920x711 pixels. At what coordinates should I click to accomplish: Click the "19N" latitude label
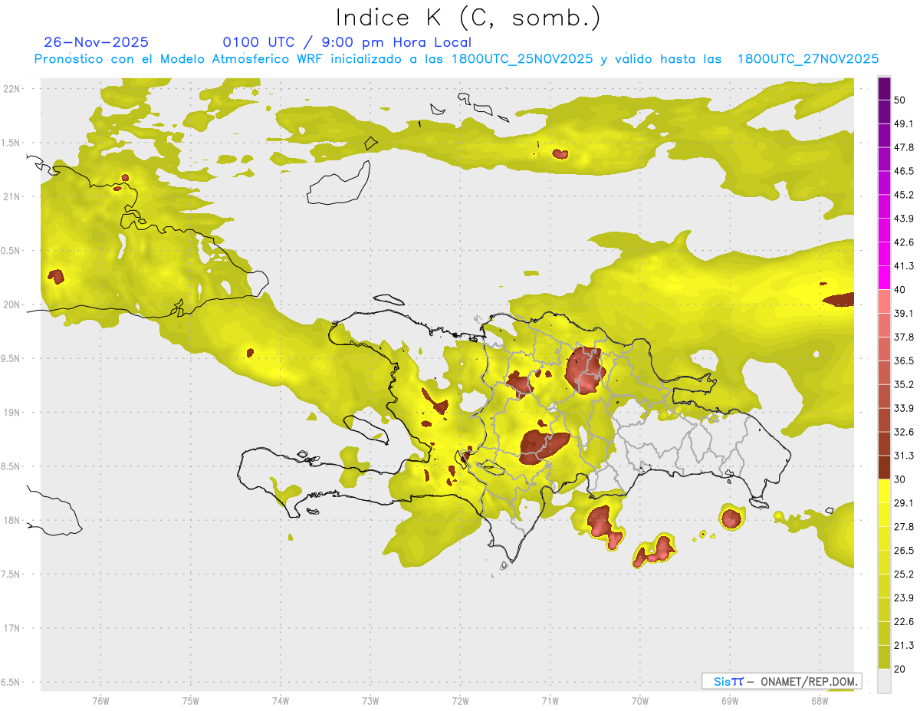[12, 412]
